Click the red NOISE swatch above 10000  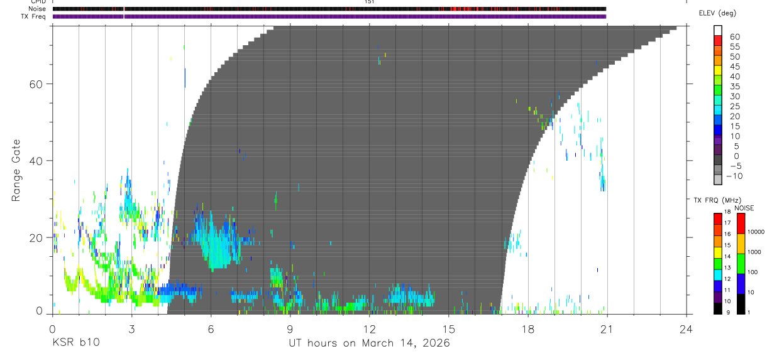741,223
